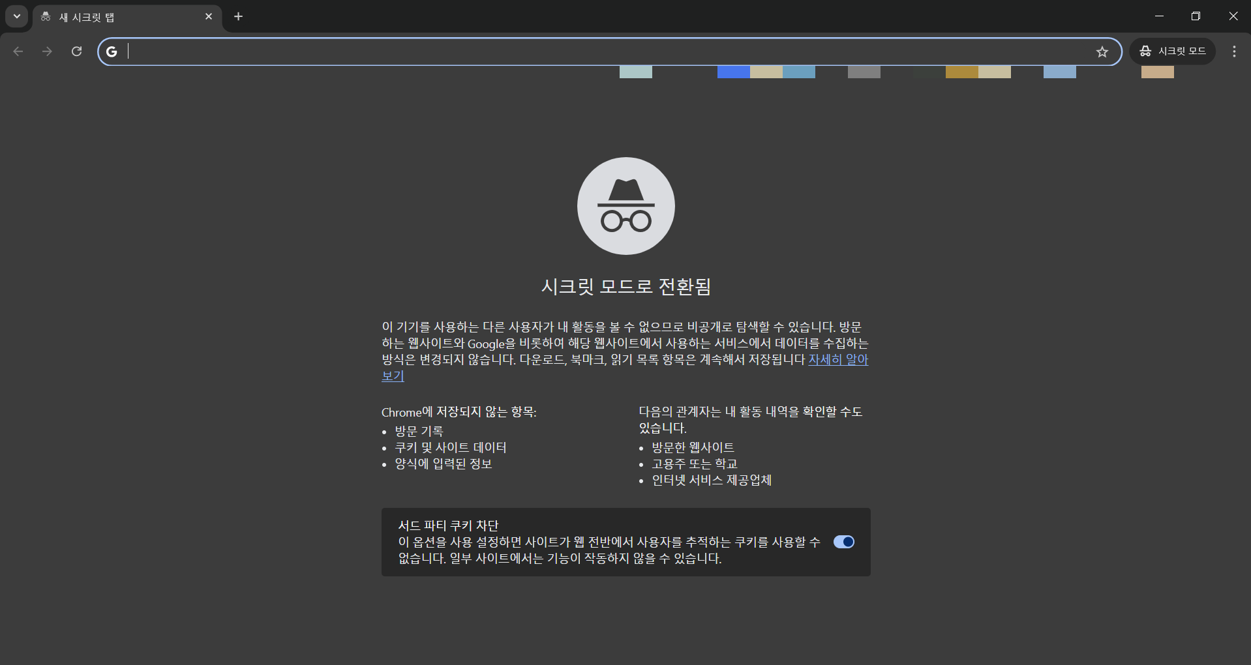Minimize the Chrome window
Viewport: 1251px width, 665px height.
[x=1159, y=16]
